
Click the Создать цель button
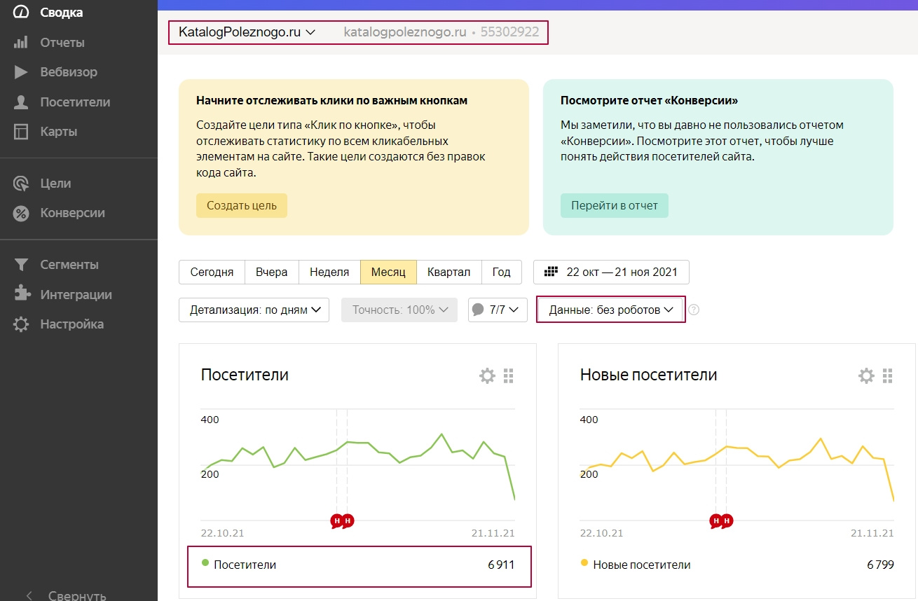pos(242,206)
